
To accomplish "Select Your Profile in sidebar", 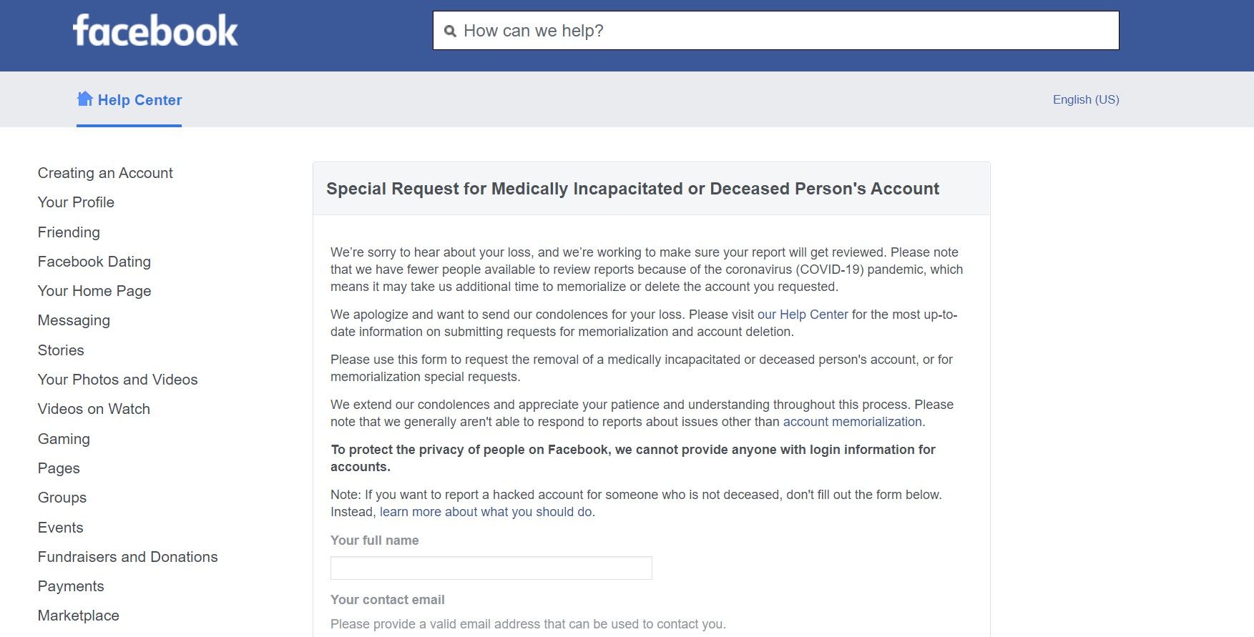I will [x=76, y=202].
